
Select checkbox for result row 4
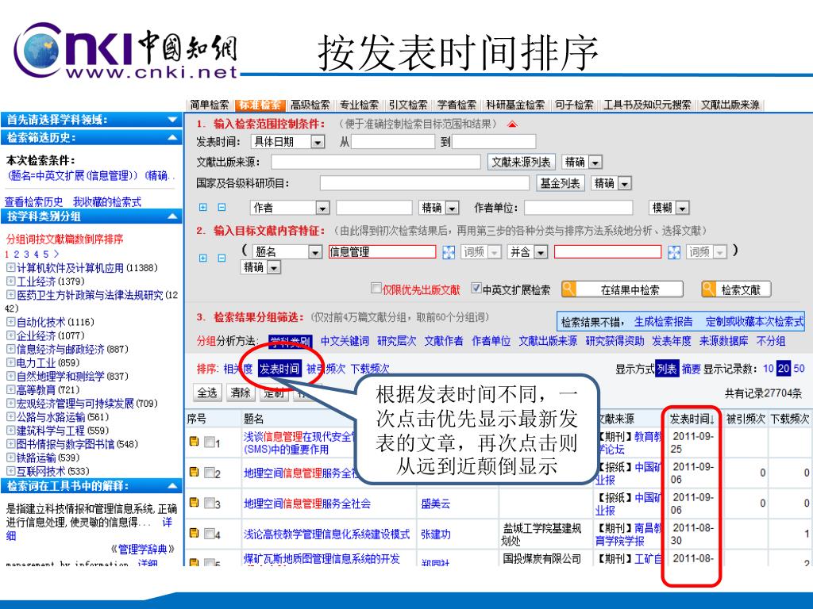[210, 534]
